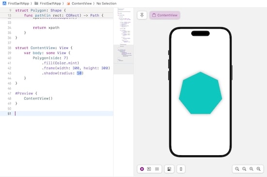Open the ContentView file breadcrumb
The width and height of the screenshot is (267, 177).
click(x=79, y=3)
